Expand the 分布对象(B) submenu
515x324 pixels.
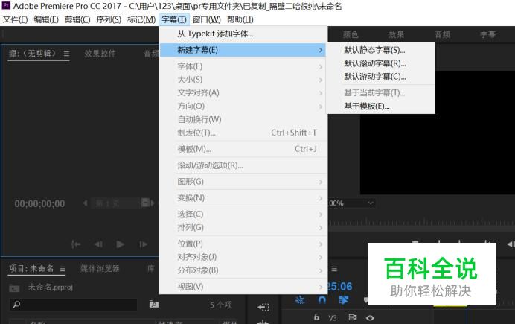[243, 270]
